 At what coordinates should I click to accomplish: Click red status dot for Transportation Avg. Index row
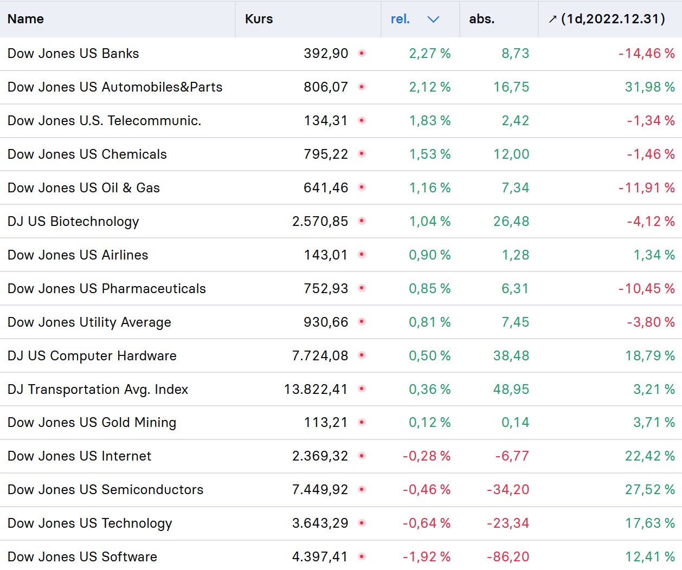362,389
